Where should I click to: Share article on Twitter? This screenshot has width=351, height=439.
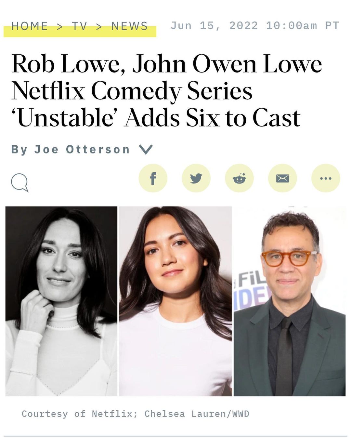click(196, 178)
